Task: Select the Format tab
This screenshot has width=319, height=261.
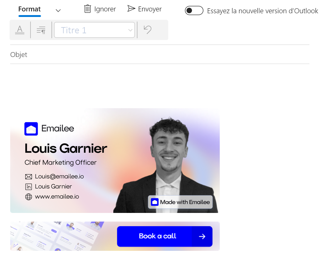Action: (x=30, y=9)
